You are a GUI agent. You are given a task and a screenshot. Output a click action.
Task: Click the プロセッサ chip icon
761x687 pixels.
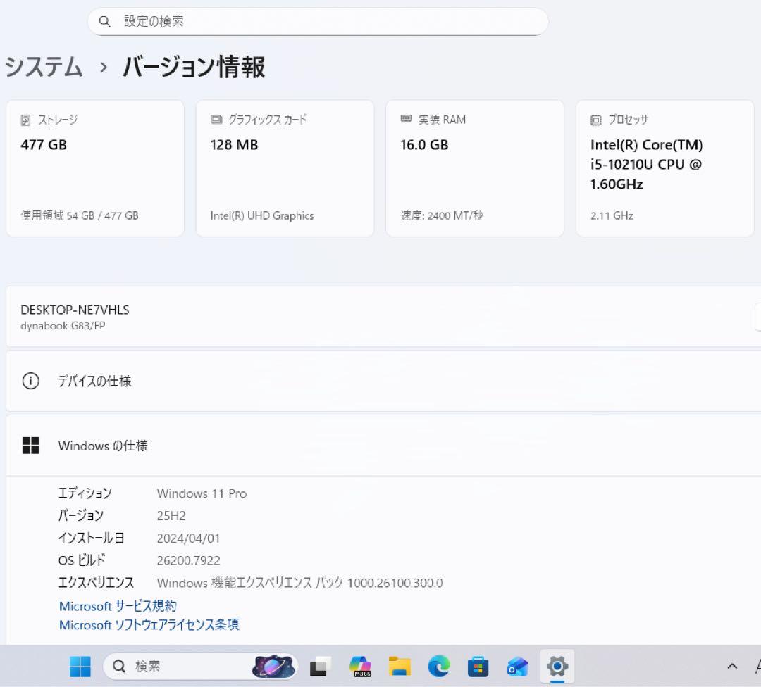coord(596,120)
